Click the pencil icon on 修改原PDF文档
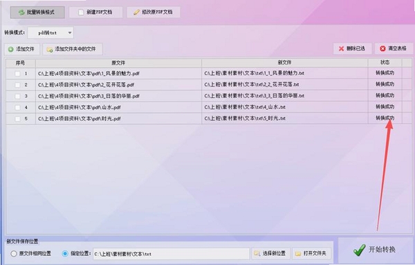Viewport: 415px width, 265px height. coord(136,12)
